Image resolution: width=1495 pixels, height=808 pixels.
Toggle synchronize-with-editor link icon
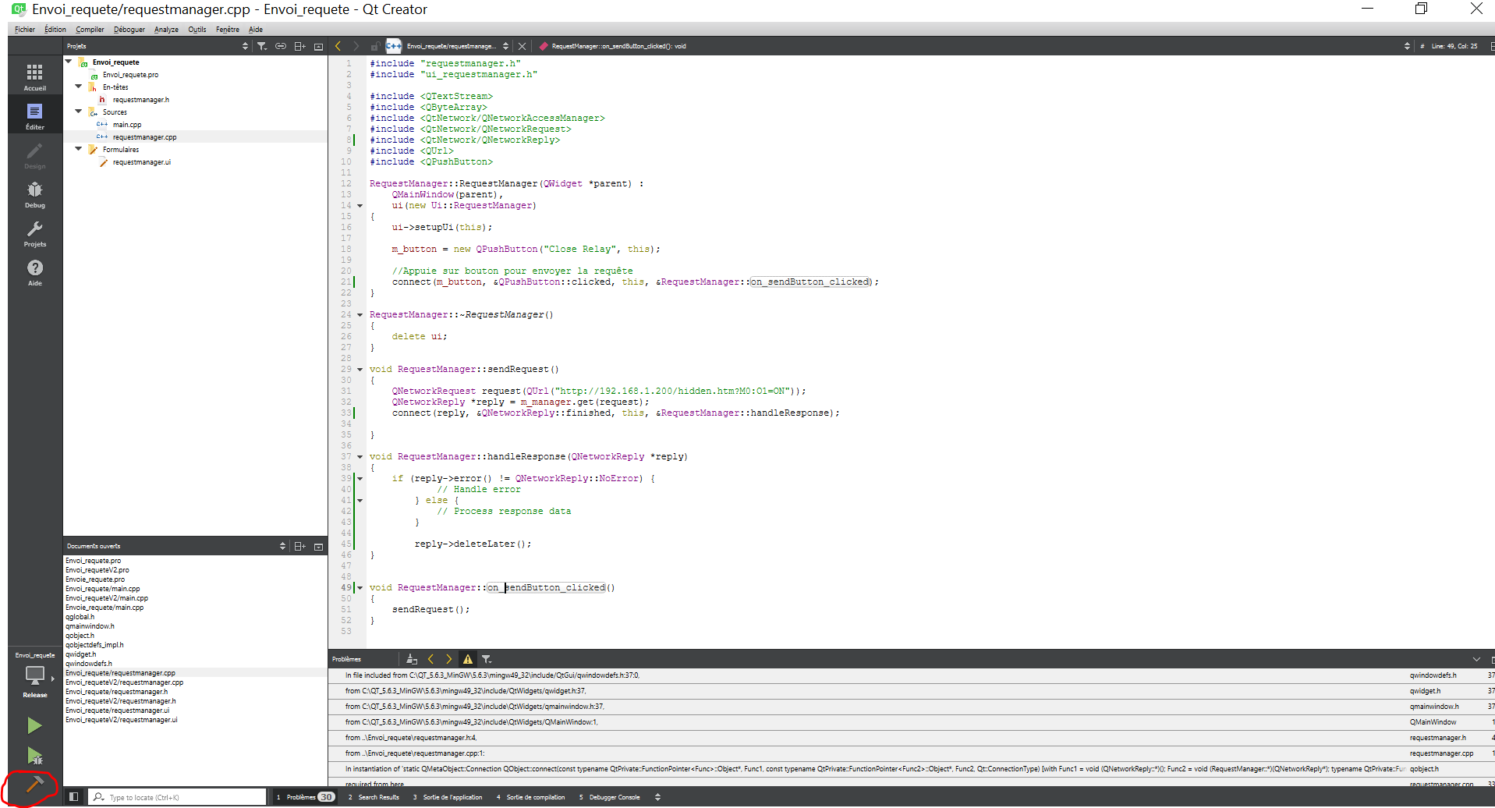click(281, 46)
